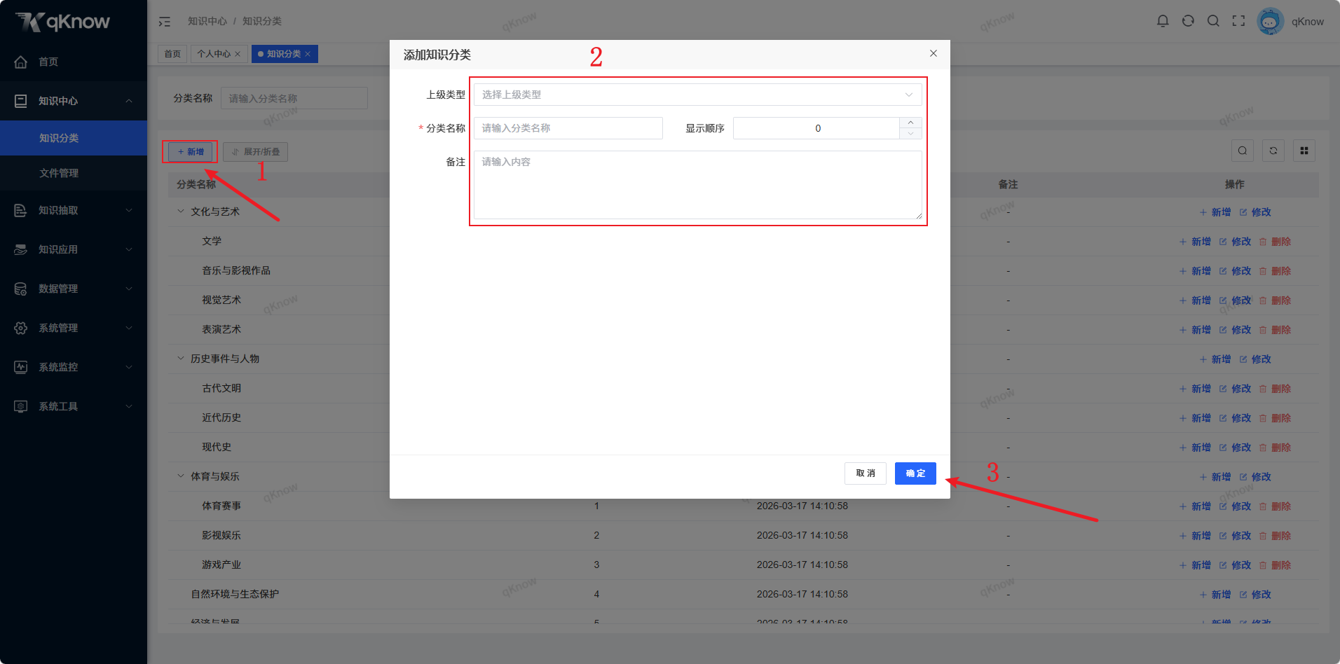Viewport: 1340px width, 664px height.
Task: Click the 显示顺序 number field
Action: tap(817, 128)
